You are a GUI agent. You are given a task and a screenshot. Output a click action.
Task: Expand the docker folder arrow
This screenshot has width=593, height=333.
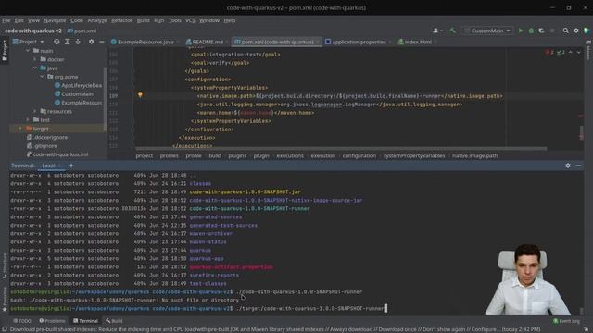35,59
